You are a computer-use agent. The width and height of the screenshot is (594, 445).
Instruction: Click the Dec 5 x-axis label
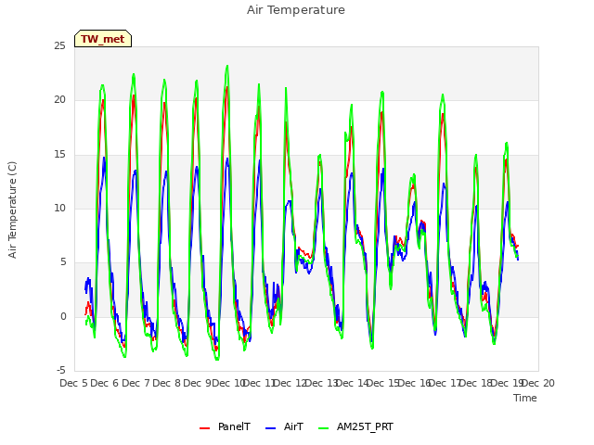click(74, 383)
